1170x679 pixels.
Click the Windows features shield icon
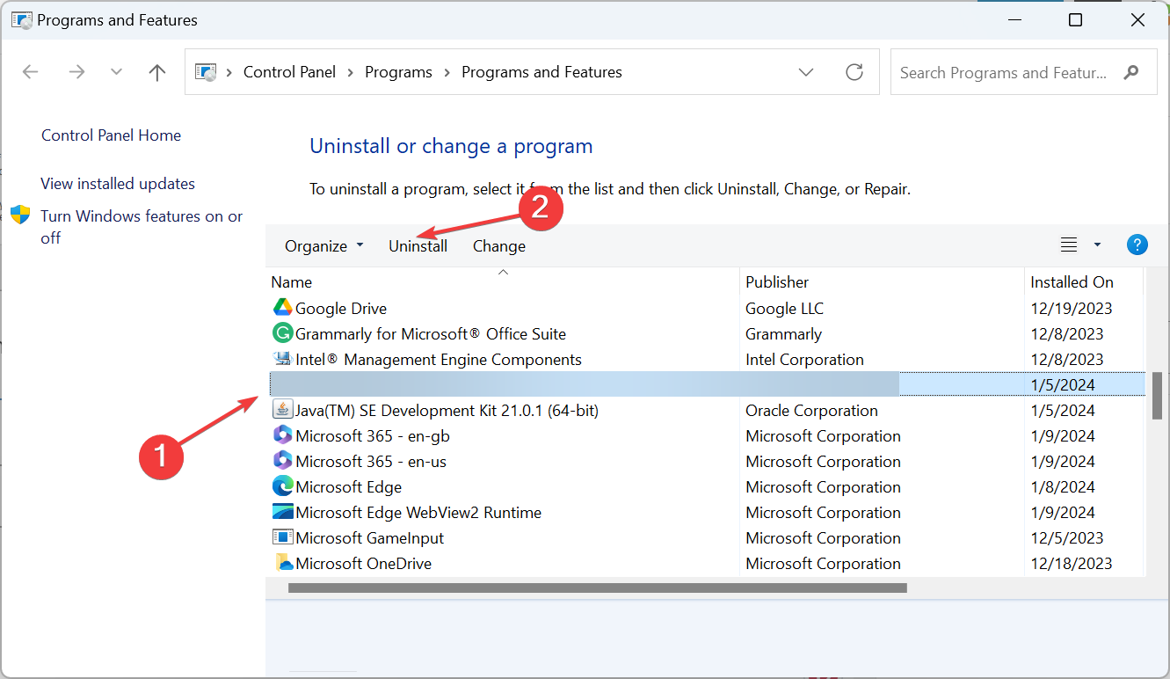(20, 215)
